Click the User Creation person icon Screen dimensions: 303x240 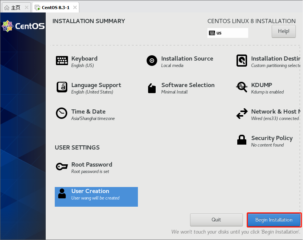click(62, 193)
